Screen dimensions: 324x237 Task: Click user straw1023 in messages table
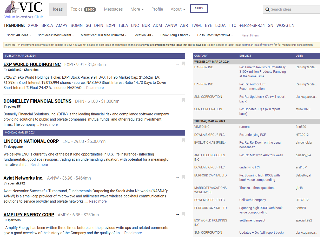tap(303, 109)
